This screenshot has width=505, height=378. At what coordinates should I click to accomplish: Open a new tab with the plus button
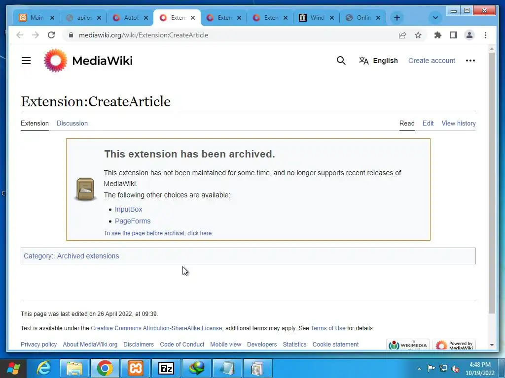[397, 18]
